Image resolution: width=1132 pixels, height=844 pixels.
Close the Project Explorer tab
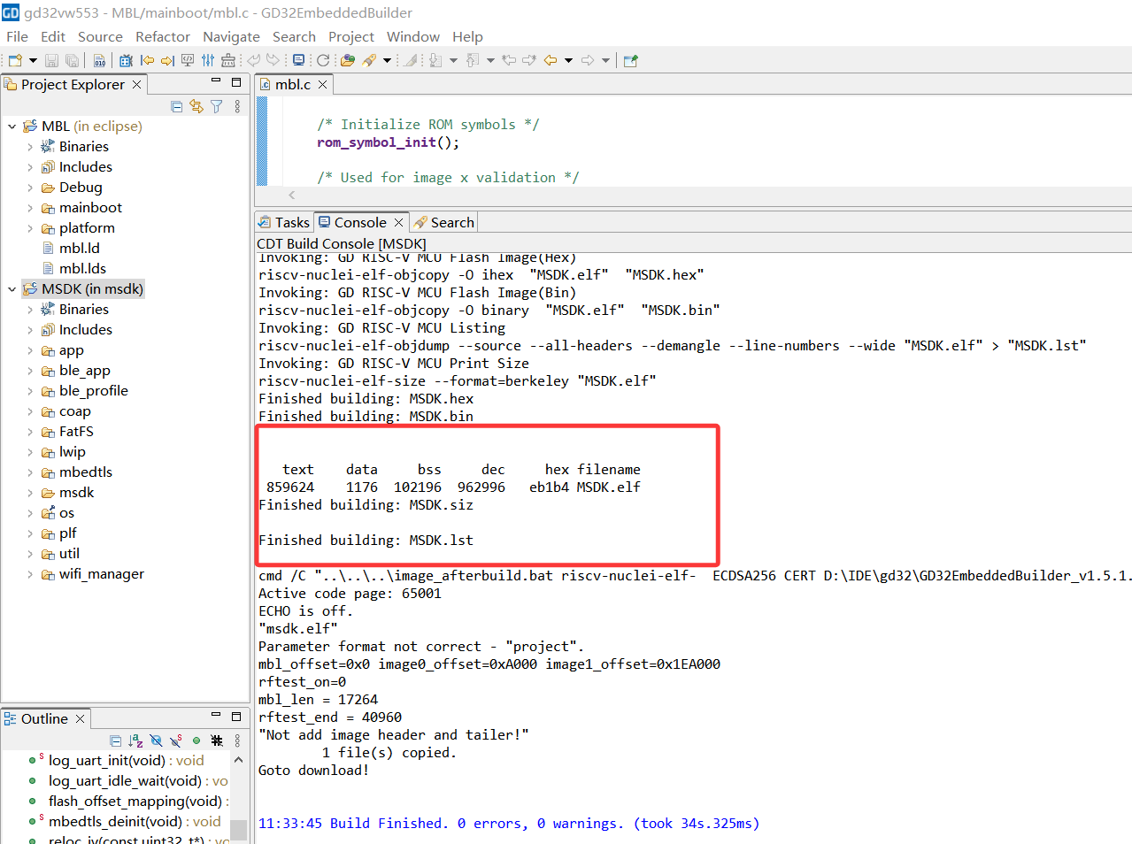pos(136,84)
